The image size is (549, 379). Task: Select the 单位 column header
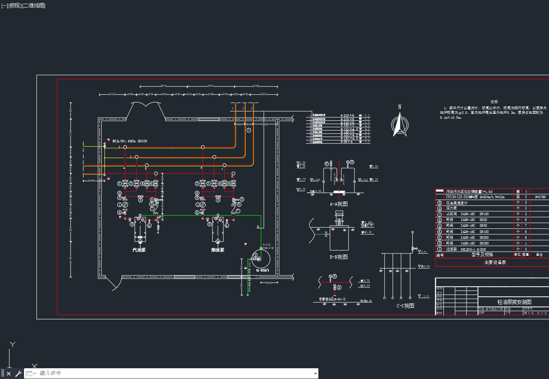[x=518, y=255]
